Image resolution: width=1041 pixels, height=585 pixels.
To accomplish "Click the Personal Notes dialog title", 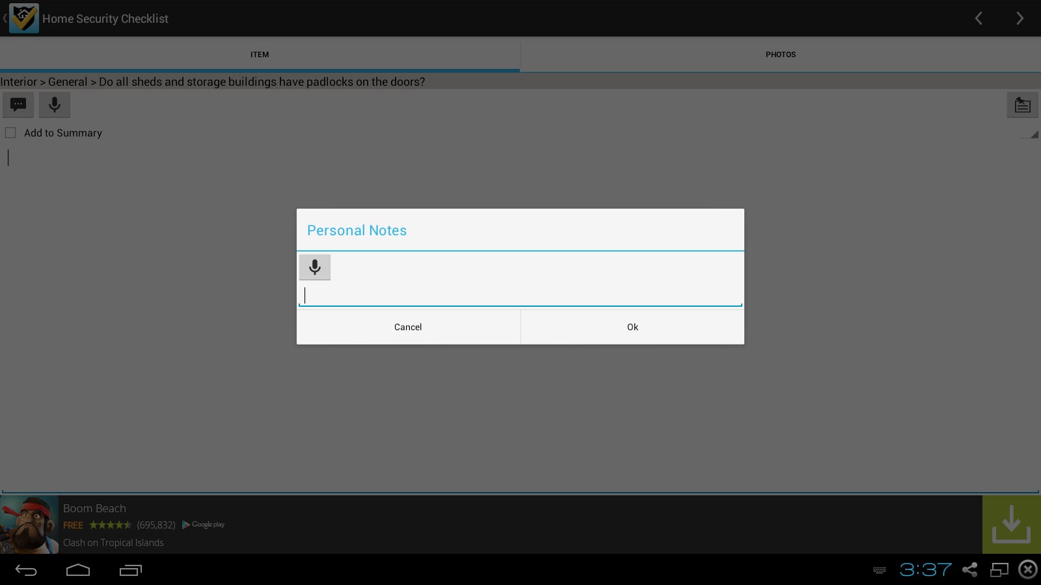I will point(357,230).
